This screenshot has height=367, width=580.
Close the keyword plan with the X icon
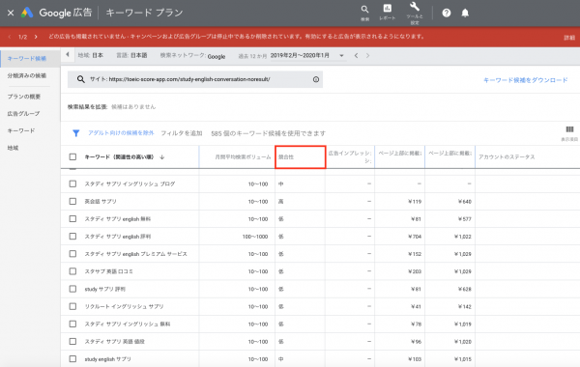coord(11,13)
